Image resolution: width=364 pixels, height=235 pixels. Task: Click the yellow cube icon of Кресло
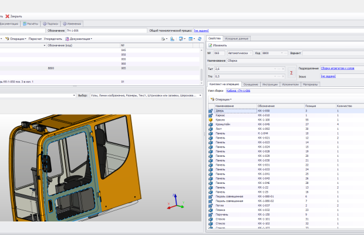point(211,120)
